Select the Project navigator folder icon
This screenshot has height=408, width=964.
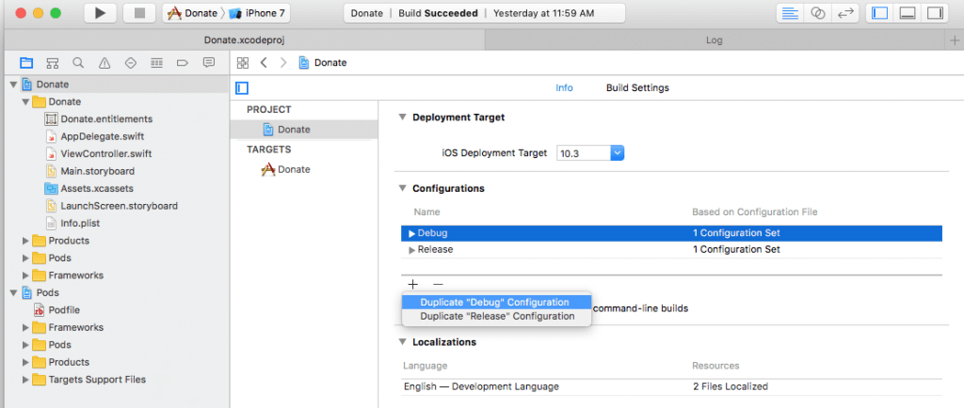tap(26, 63)
